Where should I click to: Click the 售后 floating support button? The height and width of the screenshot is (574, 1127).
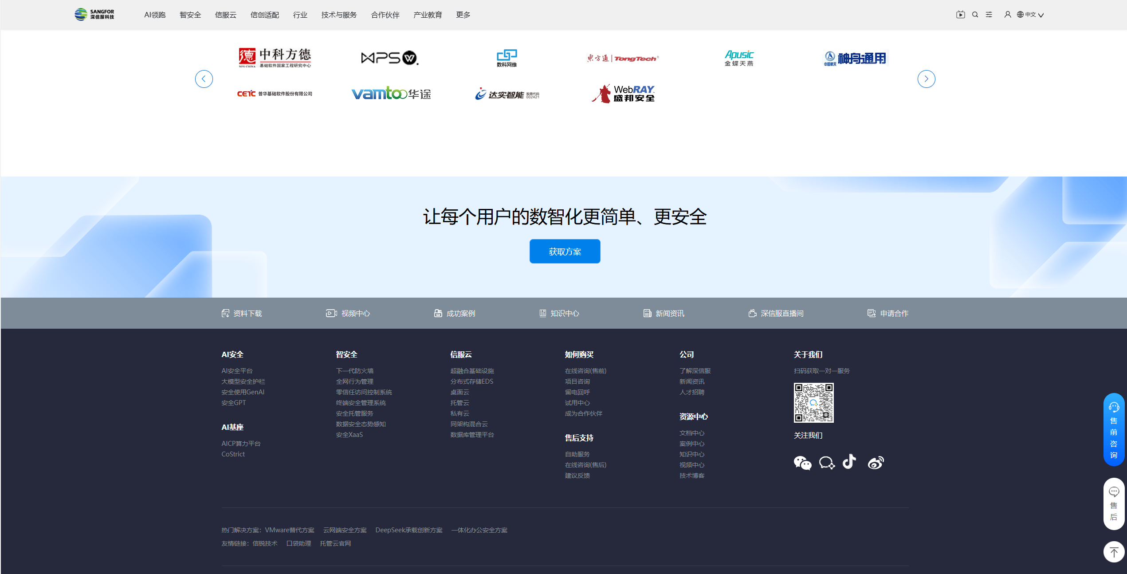[1114, 504]
